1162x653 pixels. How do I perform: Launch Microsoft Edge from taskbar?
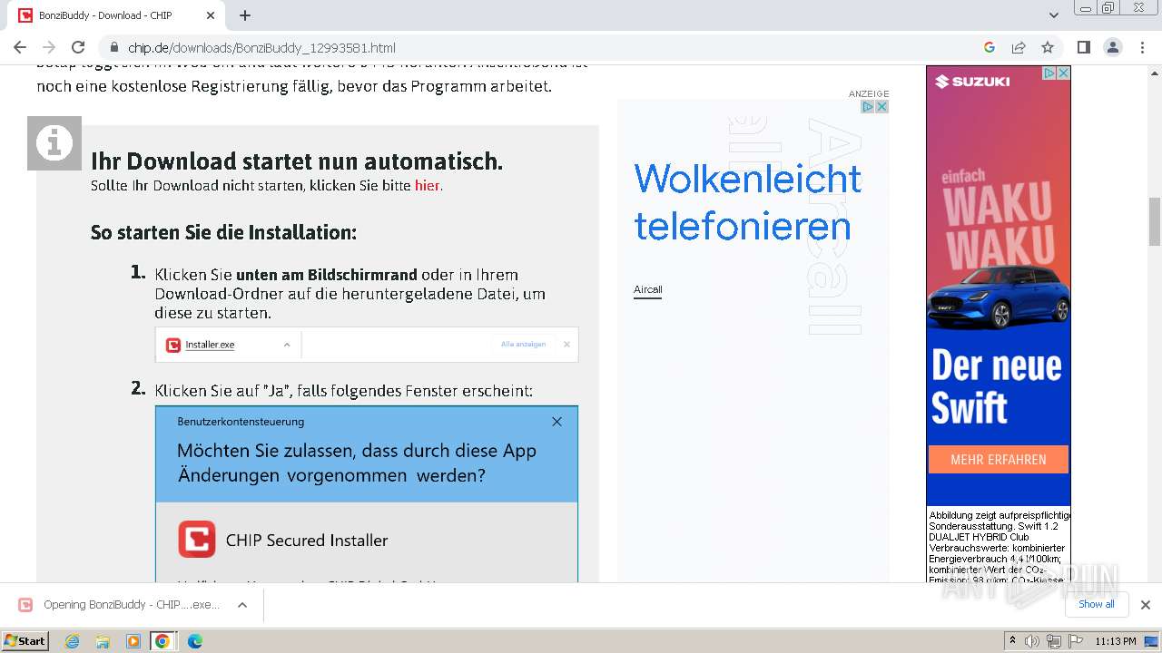(194, 641)
